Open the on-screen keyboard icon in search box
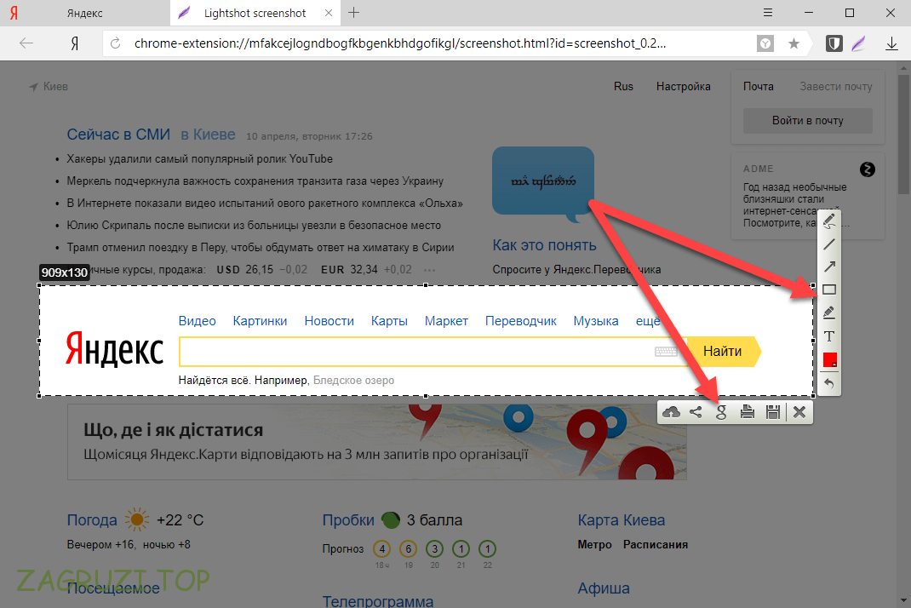The height and width of the screenshot is (608, 911). tap(666, 351)
